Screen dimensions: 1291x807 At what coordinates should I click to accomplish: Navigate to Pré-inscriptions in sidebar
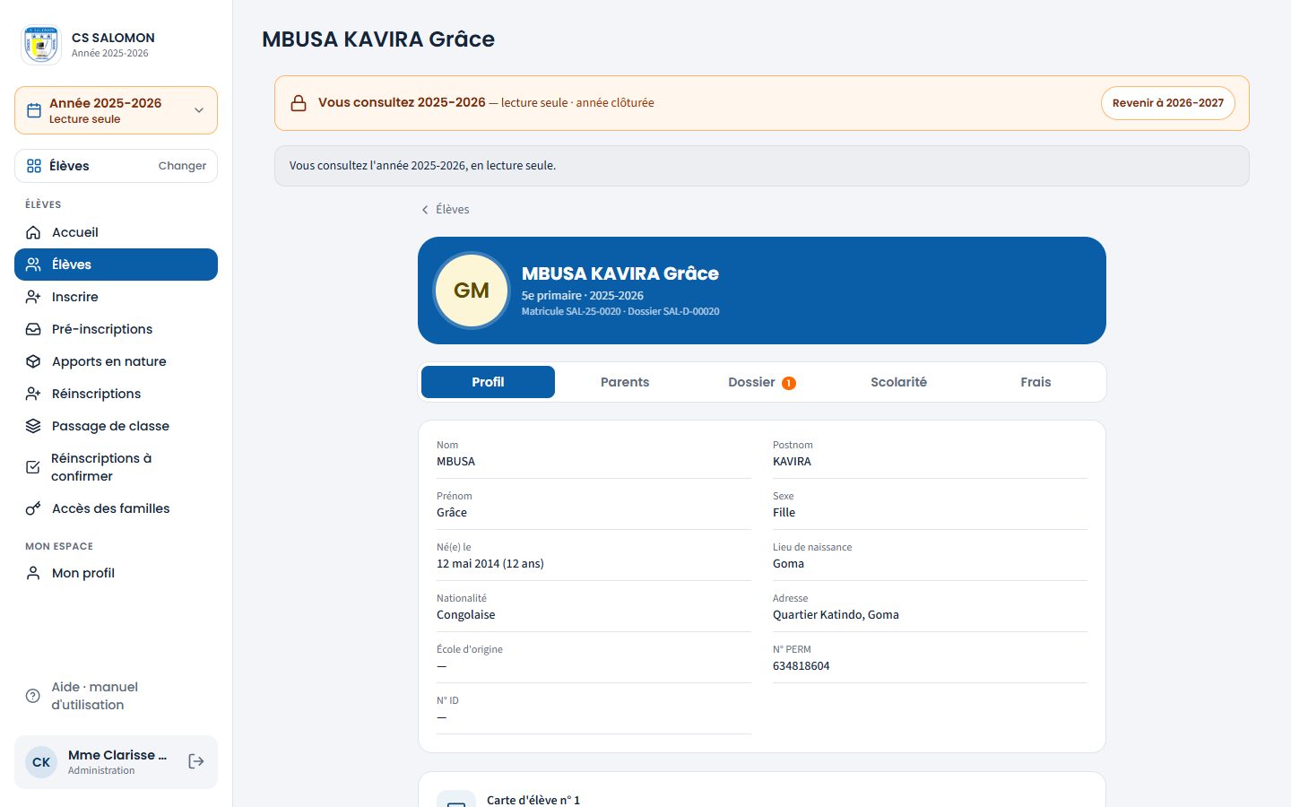(x=116, y=329)
